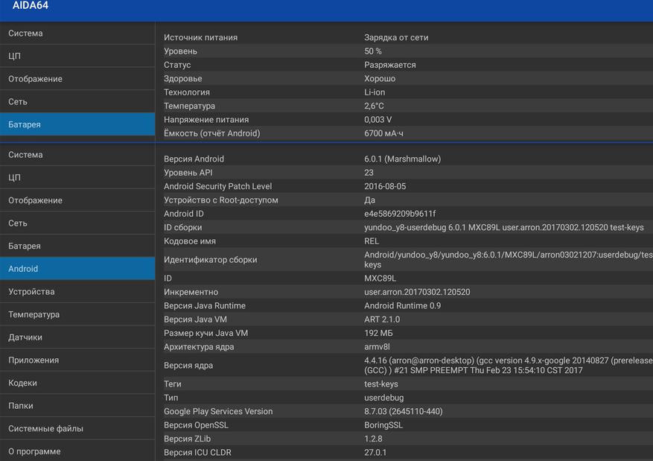This screenshot has width=653, height=461.
Task: Click the 1.2.8 ZLib version value
Action: point(373,439)
